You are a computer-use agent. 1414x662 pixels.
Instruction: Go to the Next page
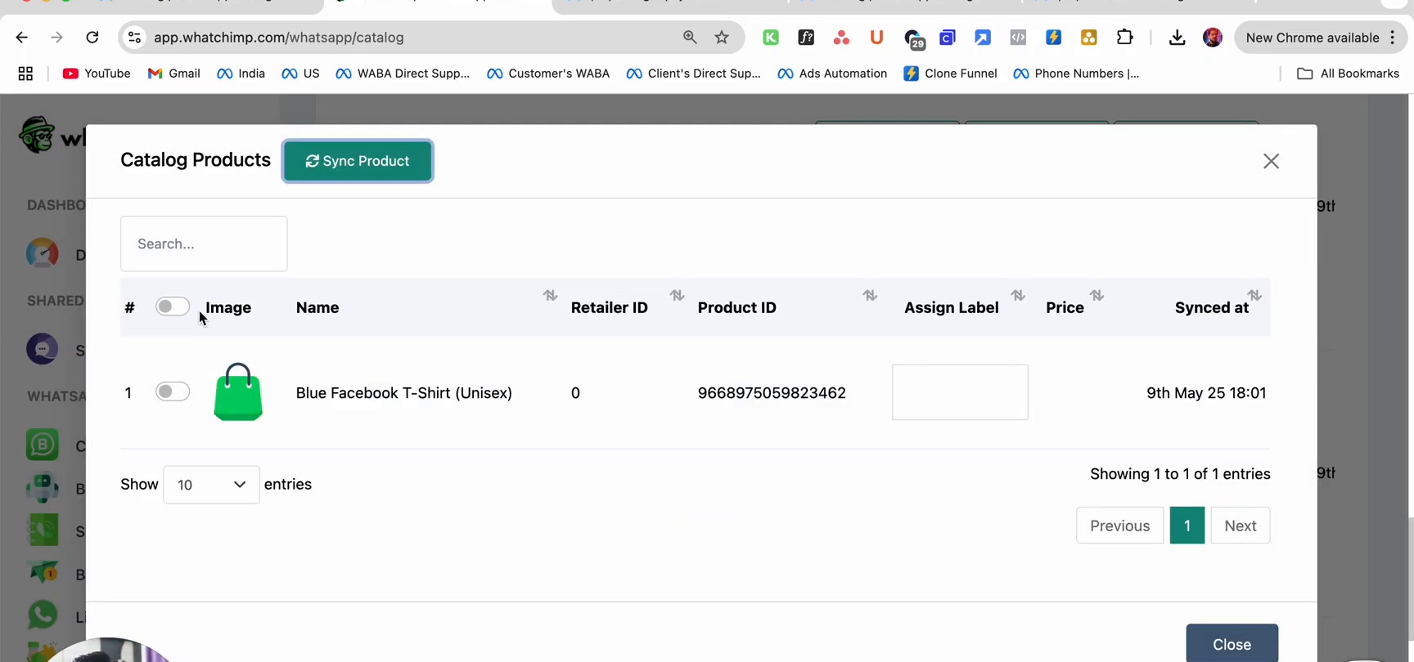(1241, 526)
